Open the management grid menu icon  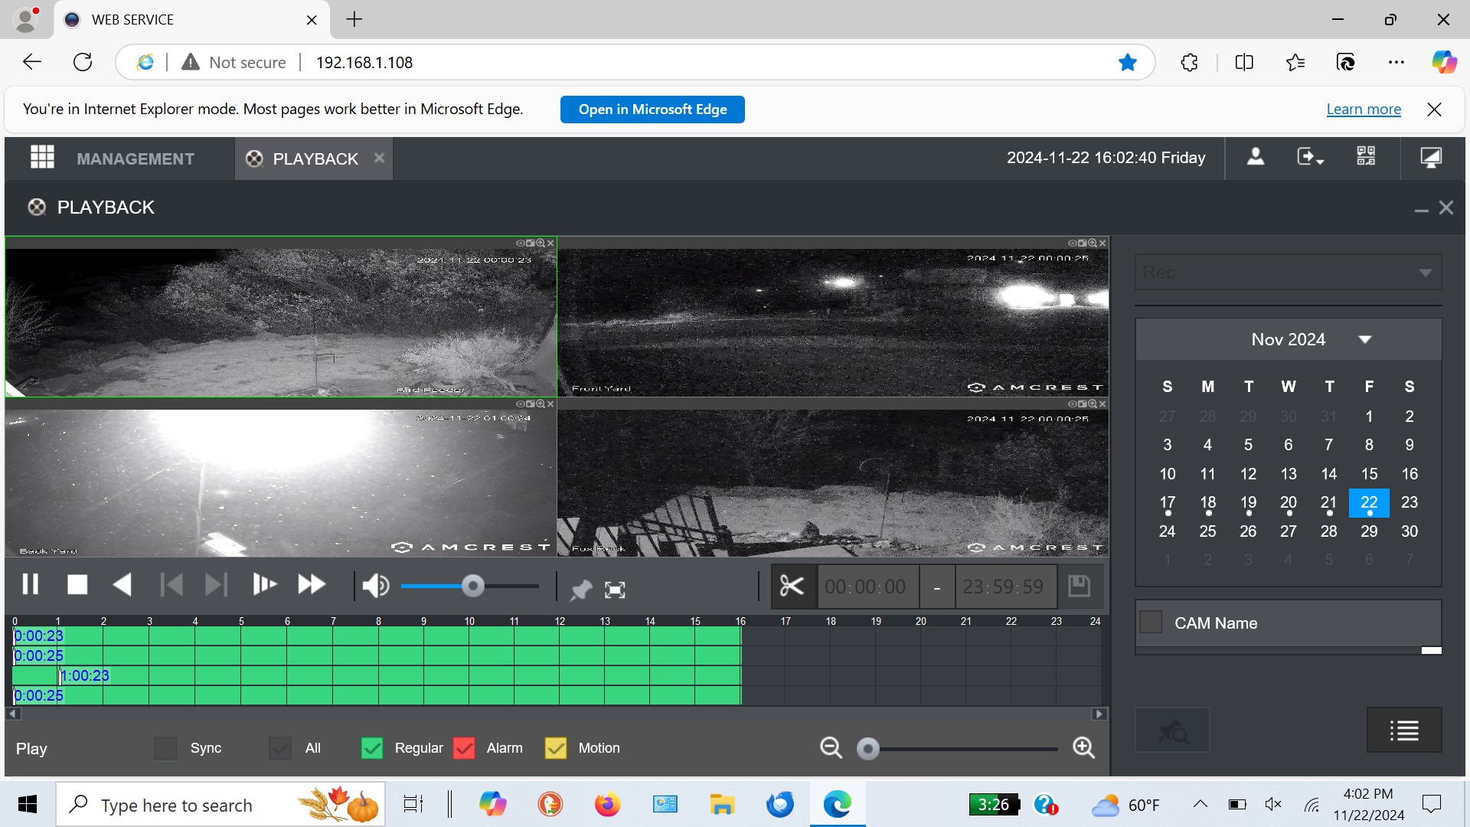click(42, 157)
